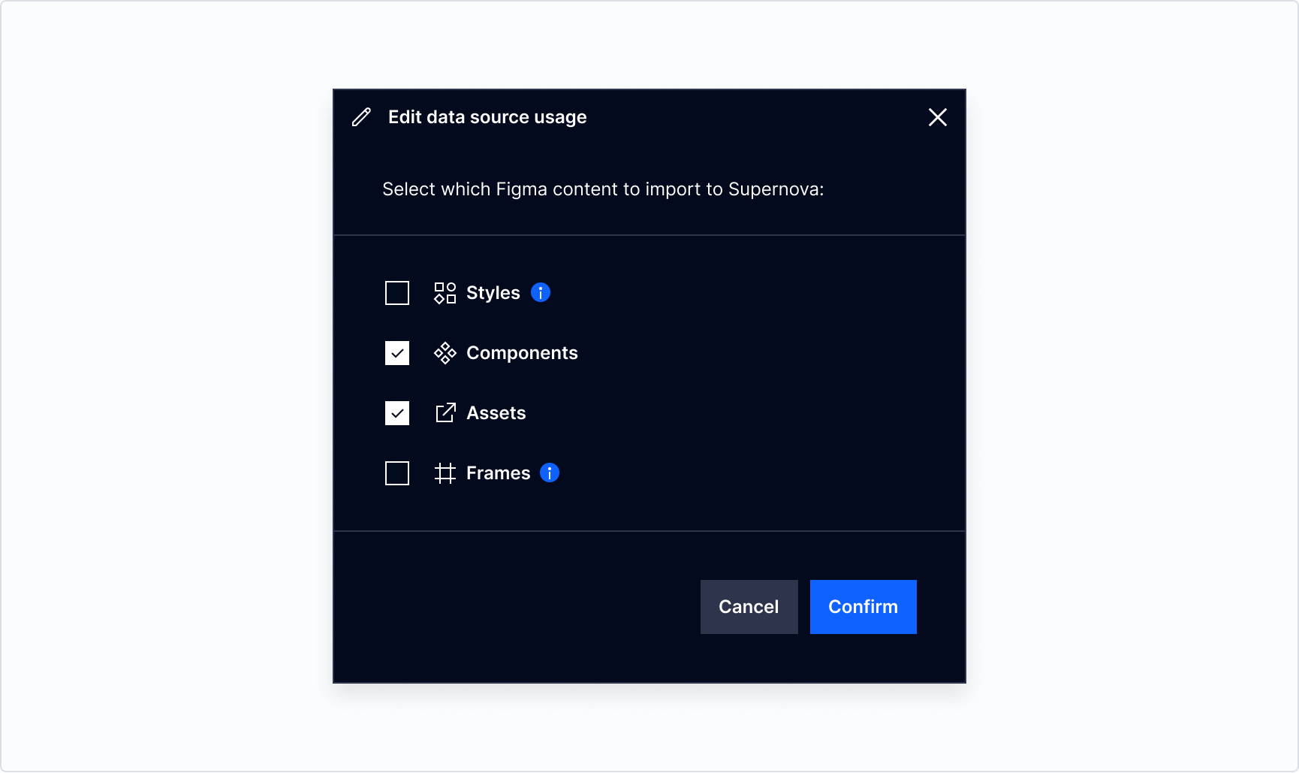Click the Frames hash grid icon
Viewport: 1299px width, 773px height.
click(x=445, y=473)
